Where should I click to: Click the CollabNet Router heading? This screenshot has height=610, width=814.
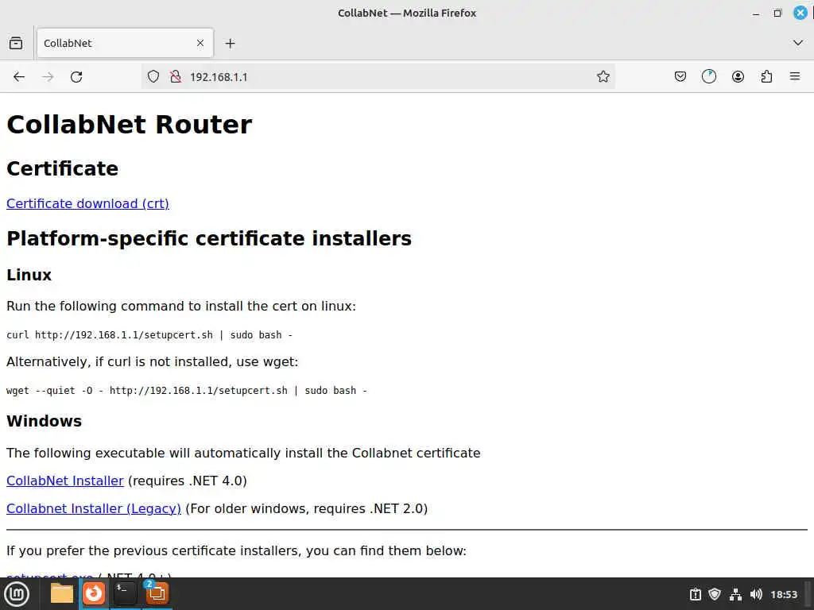click(x=130, y=125)
